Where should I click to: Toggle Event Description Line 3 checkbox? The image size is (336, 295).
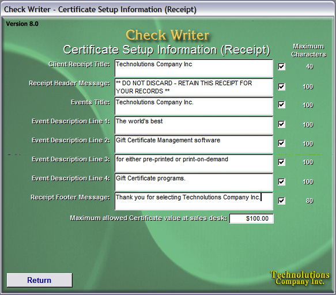pos(281,162)
